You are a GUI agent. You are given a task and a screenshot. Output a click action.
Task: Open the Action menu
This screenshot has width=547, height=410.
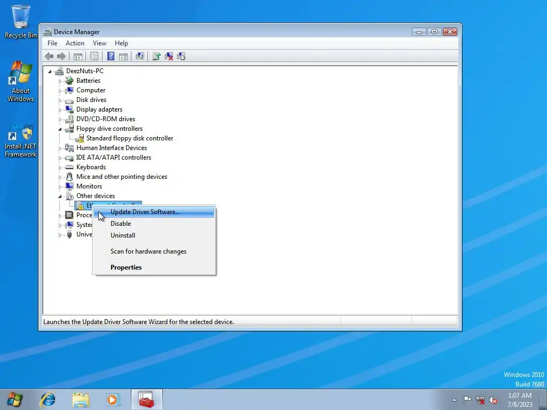pyautogui.click(x=75, y=43)
